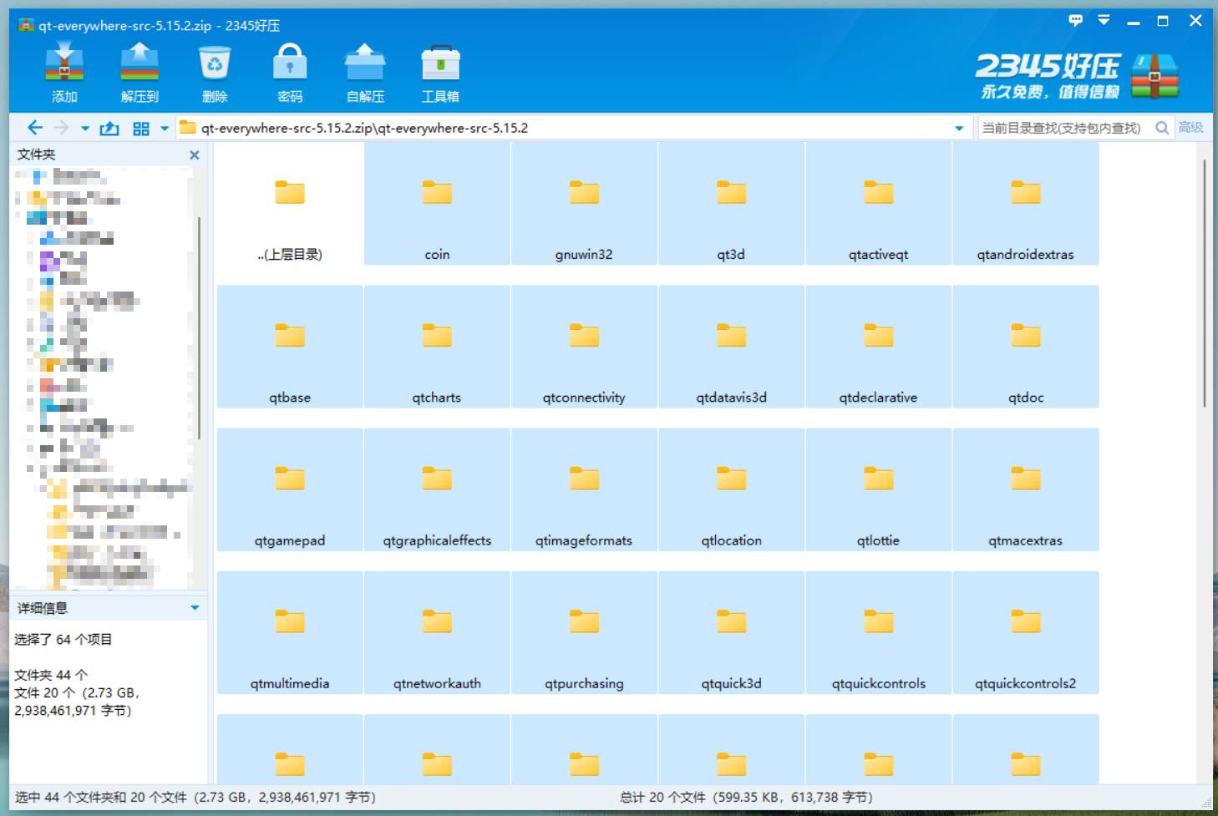Image resolution: width=1218 pixels, height=816 pixels.
Task: Select the qtlocation folder
Action: pos(731,489)
